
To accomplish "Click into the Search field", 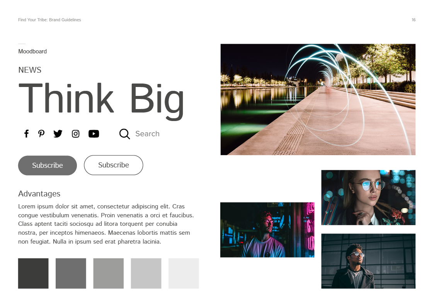I will click(147, 134).
